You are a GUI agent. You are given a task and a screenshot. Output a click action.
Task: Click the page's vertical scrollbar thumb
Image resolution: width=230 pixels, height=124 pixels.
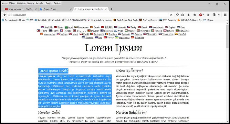click(227, 37)
